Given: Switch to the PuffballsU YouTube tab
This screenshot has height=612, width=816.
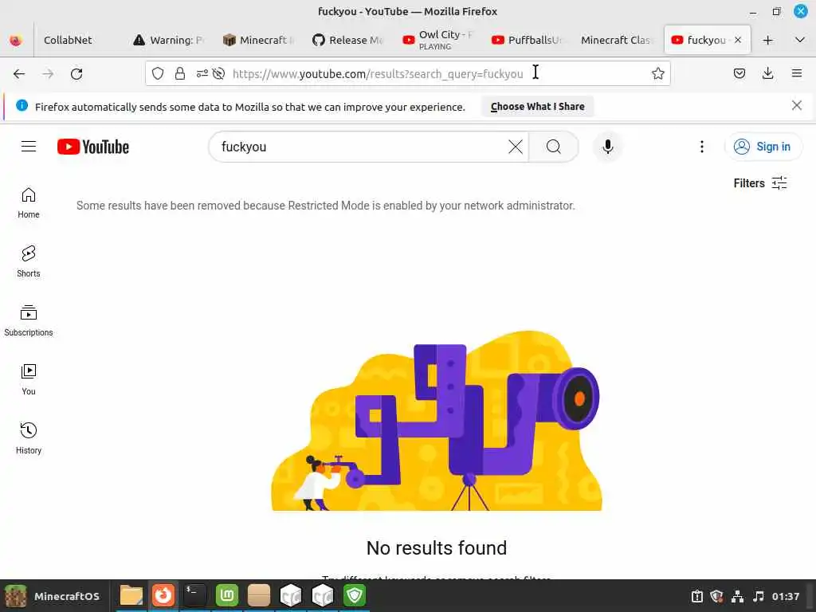Looking at the screenshot, I should pos(528,40).
